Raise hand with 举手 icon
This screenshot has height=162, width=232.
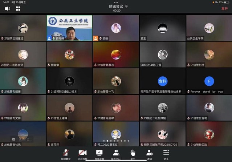[x=133, y=154]
